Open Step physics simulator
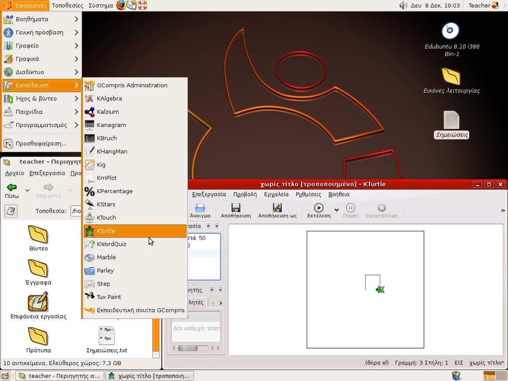 pyautogui.click(x=135, y=284)
